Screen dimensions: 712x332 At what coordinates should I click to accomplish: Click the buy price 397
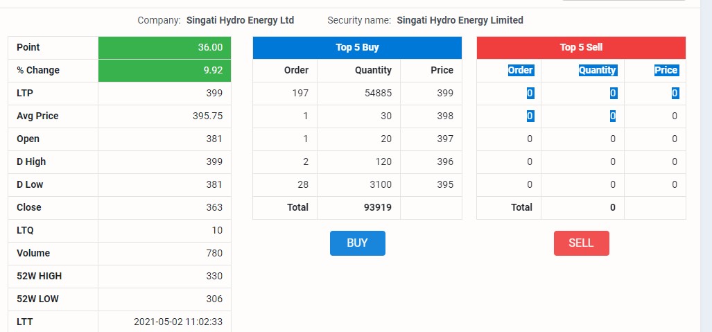(445, 139)
